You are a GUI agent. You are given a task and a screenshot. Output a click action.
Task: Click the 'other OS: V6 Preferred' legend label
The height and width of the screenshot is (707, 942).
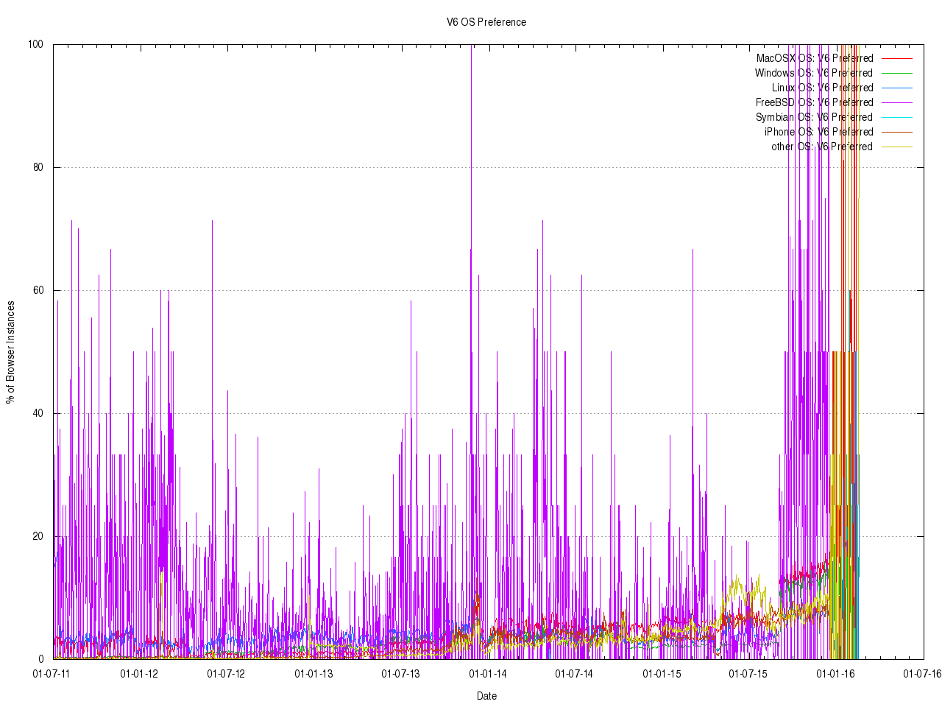(821, 147)
